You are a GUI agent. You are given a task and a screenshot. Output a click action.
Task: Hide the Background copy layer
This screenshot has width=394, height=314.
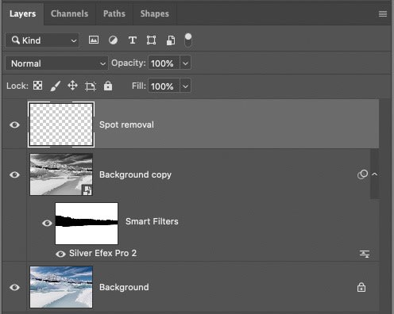(x=14, y=174)
